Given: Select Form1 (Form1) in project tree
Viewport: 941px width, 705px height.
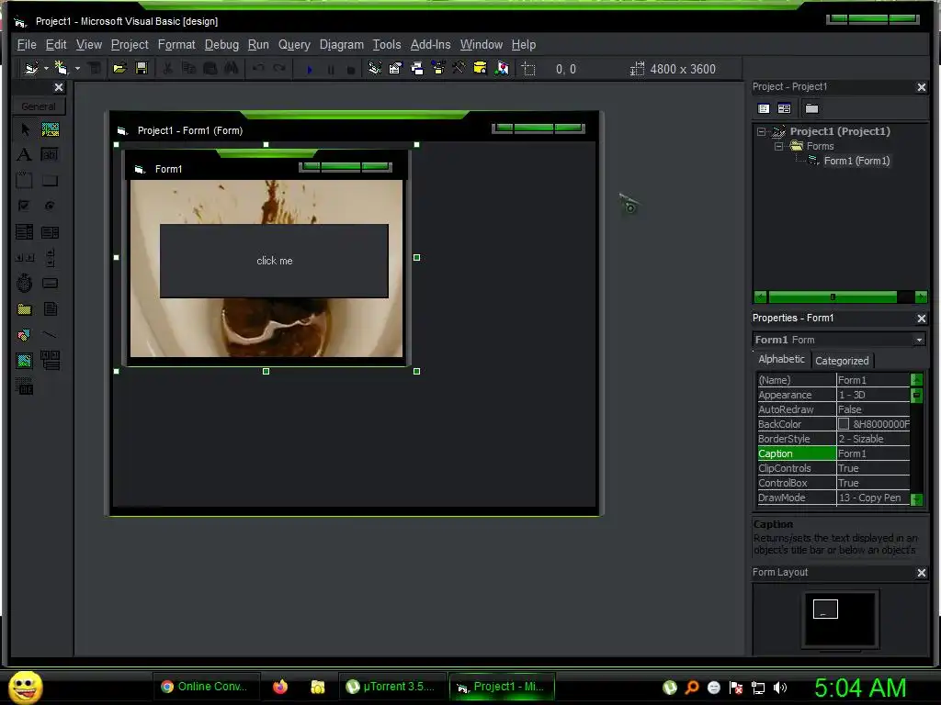Looking at the screenshot, I should click(x=856, y=161).
